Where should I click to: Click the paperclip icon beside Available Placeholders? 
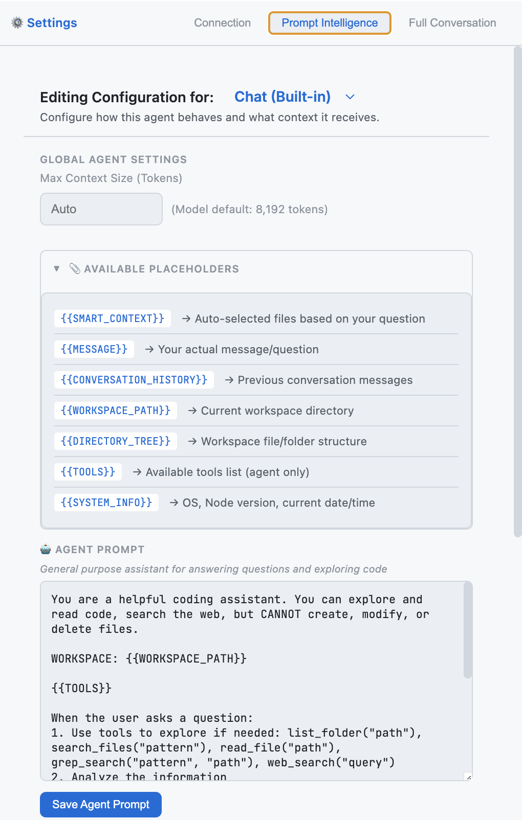(75, 268)
